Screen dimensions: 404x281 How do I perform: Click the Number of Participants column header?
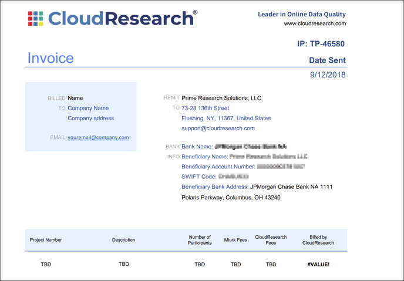coord(200,240)
